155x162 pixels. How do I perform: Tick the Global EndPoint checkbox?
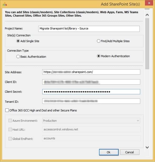click(10, 139)
